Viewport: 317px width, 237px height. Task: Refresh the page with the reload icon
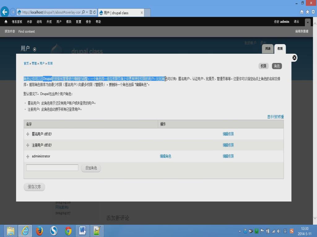click(94, 12)
